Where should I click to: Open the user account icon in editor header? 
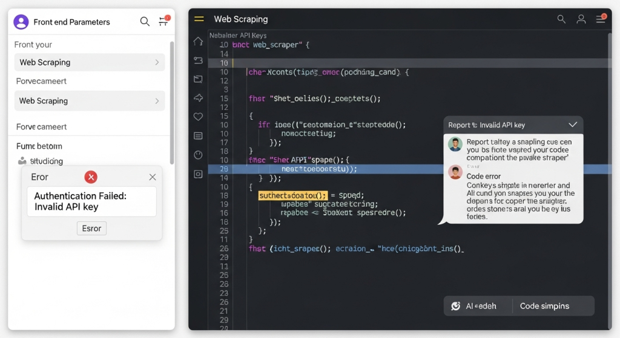[581, 19]
